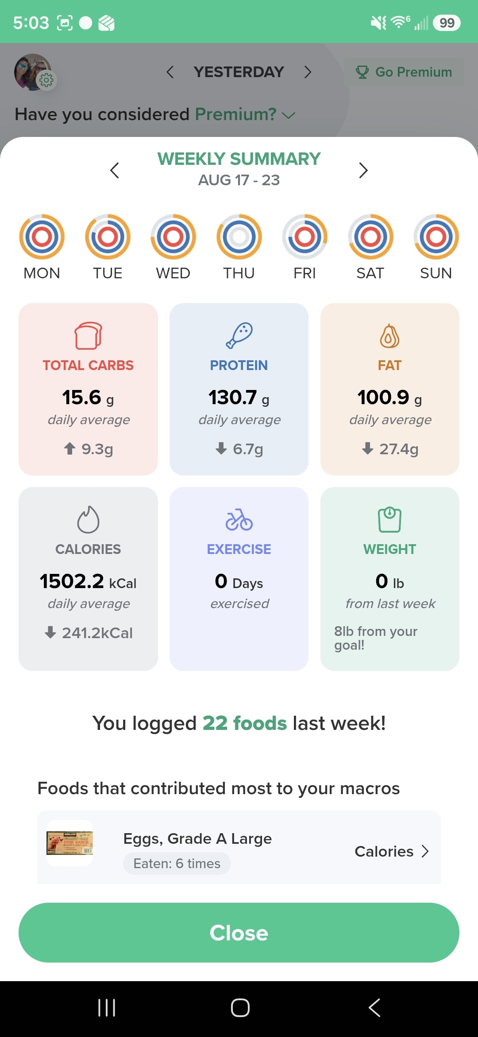Image resolution: width=478 pixels, height=1037 pixels.
Task: Go to next weekly summary
Action: pyautogui.click(x=363, y=170)
